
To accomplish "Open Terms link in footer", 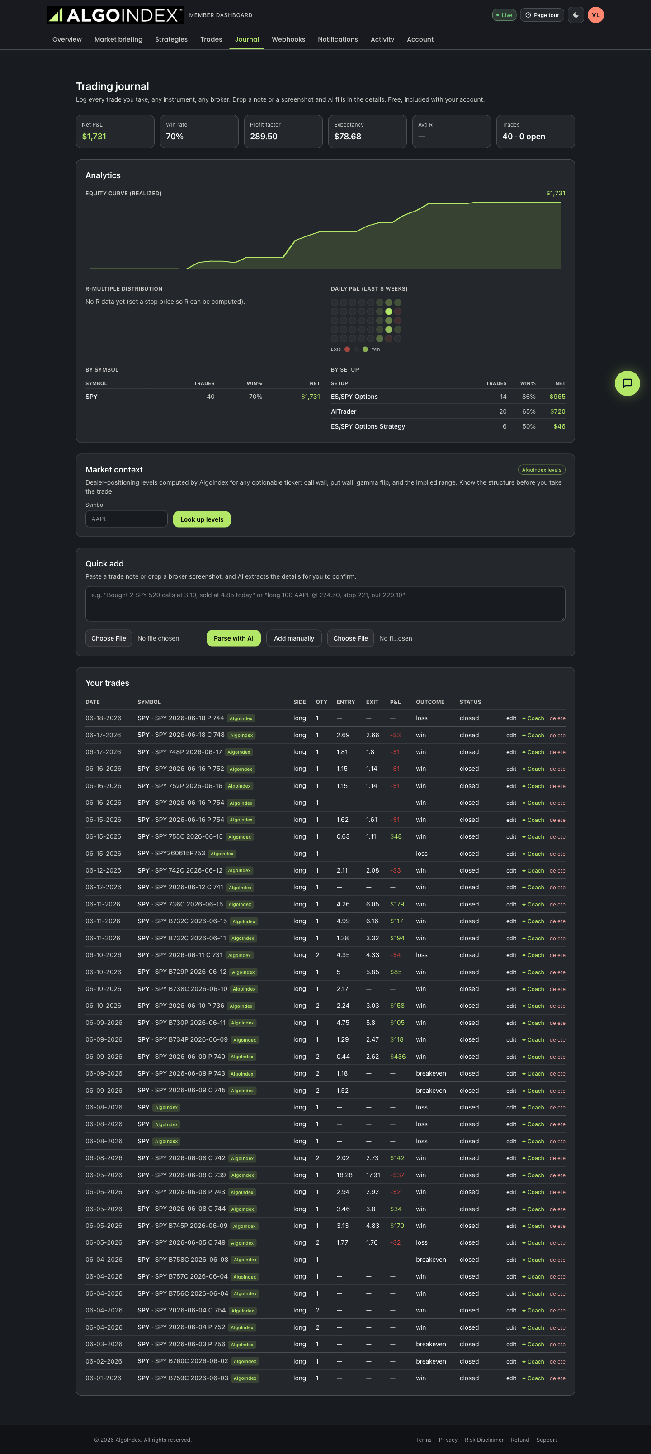I will click(424, 1440).
